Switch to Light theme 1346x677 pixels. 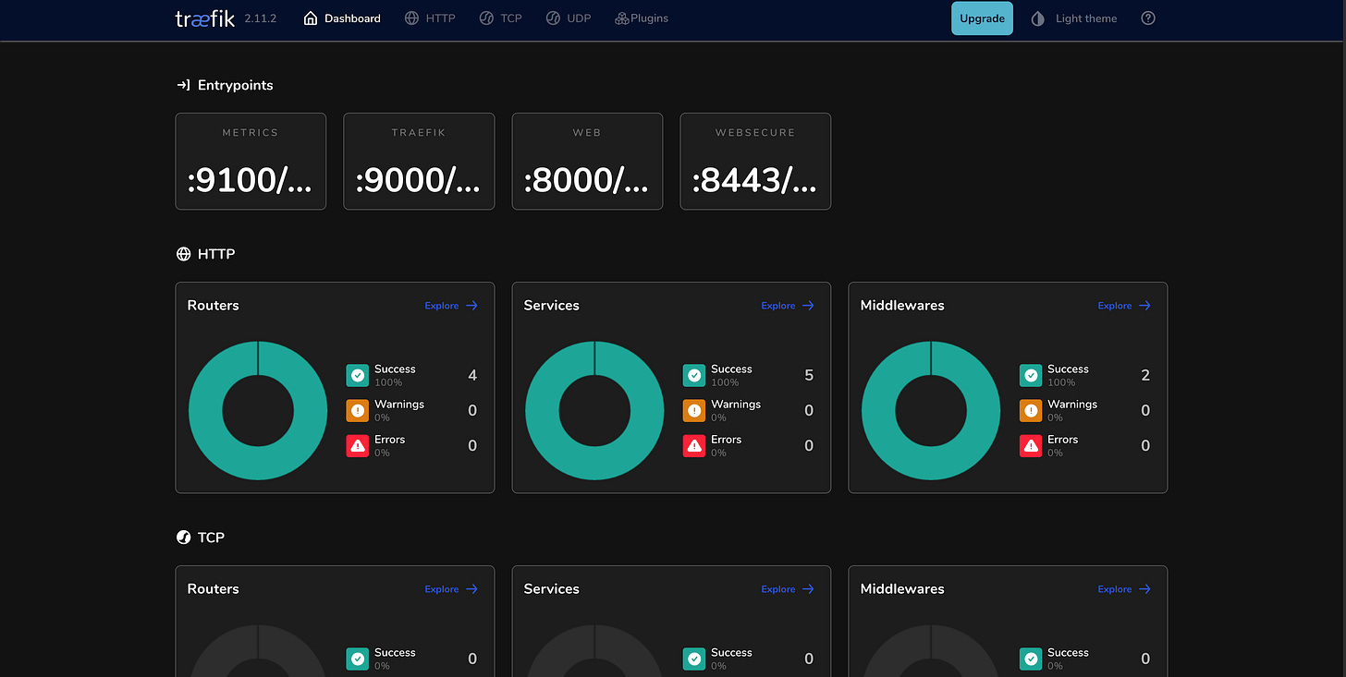tap(1074, 18)
